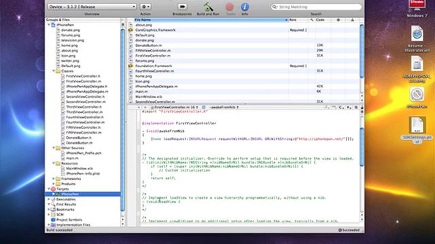Image resolution: width=435 pixels, height=244 pixels.
Task: Select iPhonePwn-Info.plist in Resources
Action: (x=83, y=174)
